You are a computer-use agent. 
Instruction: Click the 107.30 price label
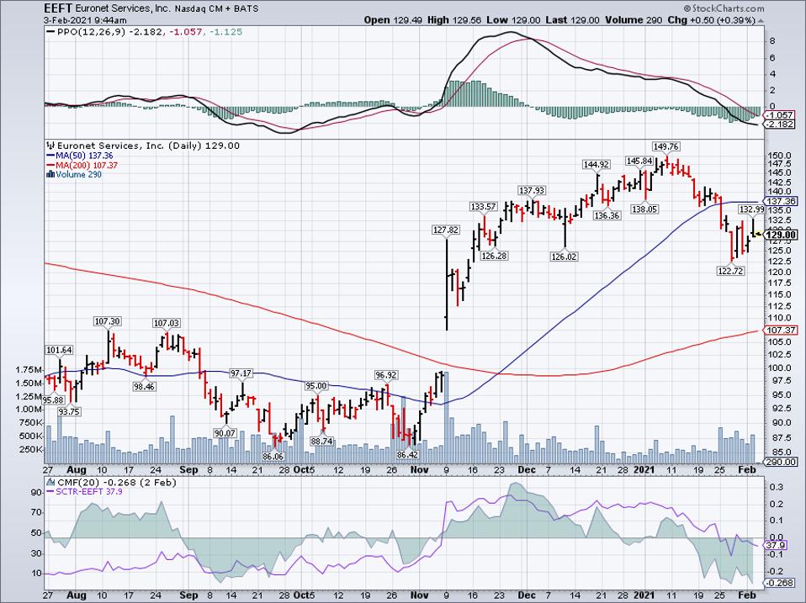click(107, 321)
